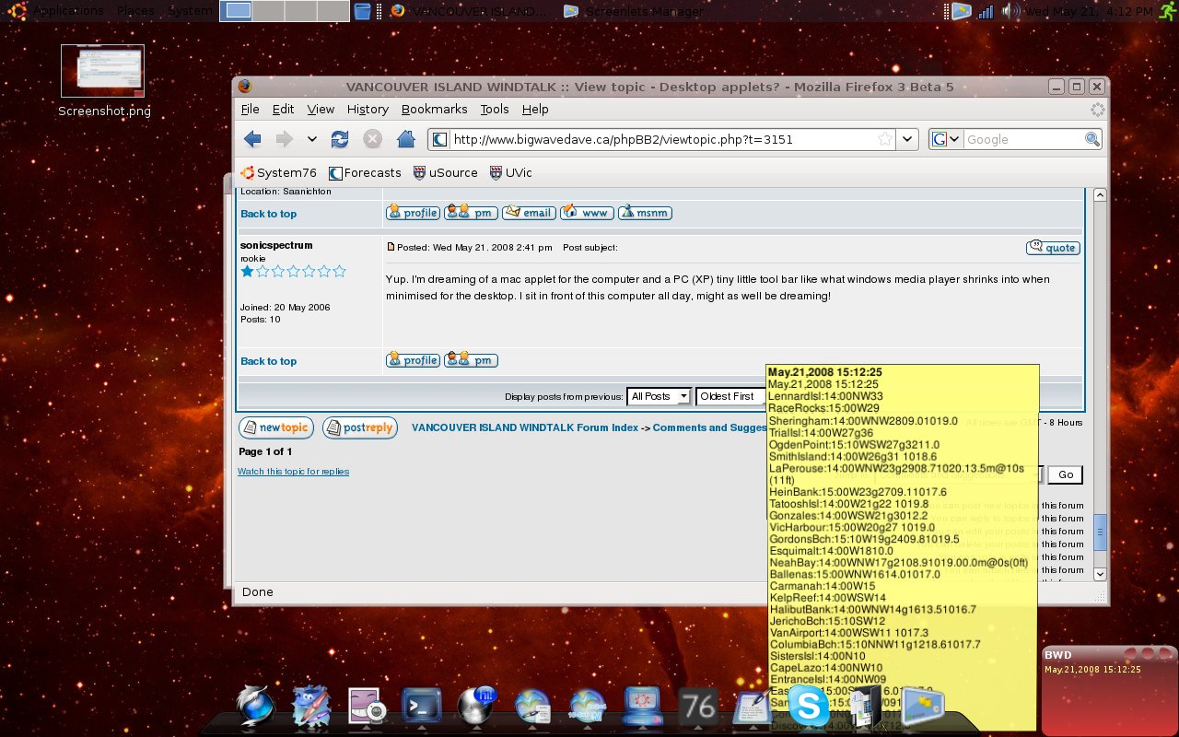Open the Bookmarks menu

pyautogui.click(x=434, y=109)
